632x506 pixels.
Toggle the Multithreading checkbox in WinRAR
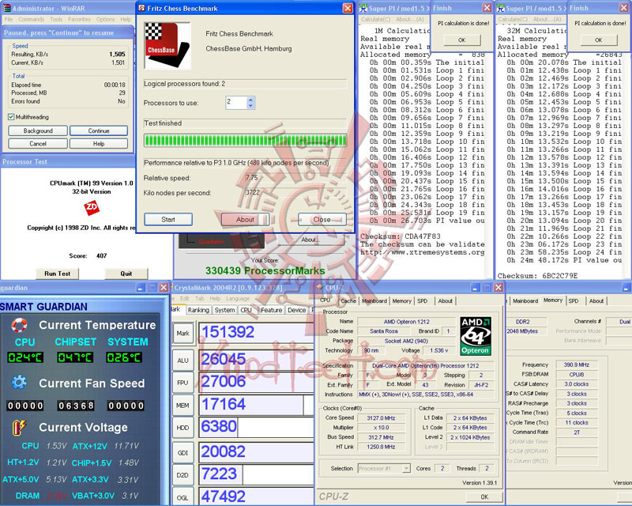click(x=11, y=117)
